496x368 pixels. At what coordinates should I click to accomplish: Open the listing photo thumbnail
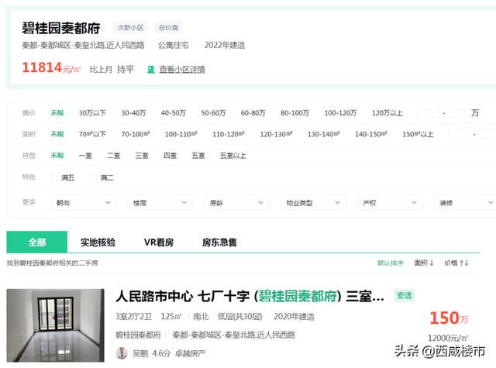[x=55, y=325]
